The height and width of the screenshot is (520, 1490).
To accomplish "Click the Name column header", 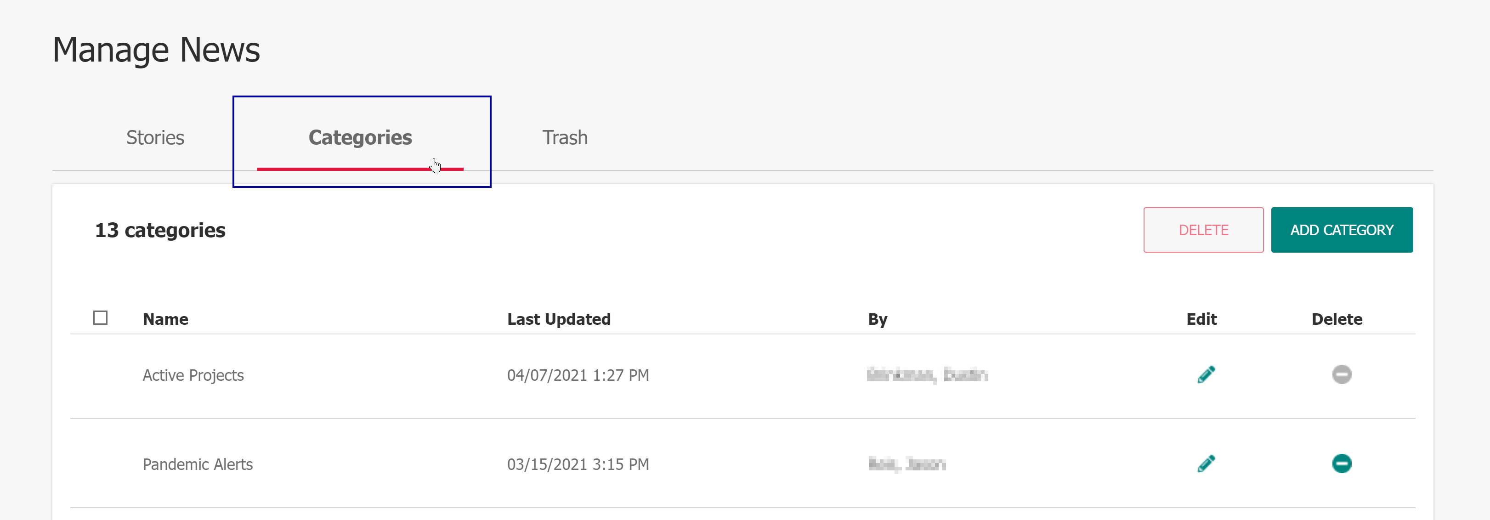I will [x=165, y=319].
